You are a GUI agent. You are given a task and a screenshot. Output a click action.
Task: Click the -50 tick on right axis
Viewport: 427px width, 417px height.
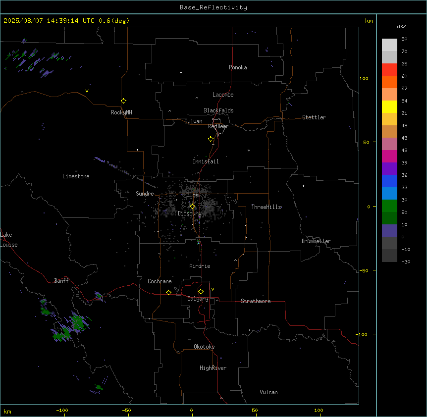(x=364, y=270)
